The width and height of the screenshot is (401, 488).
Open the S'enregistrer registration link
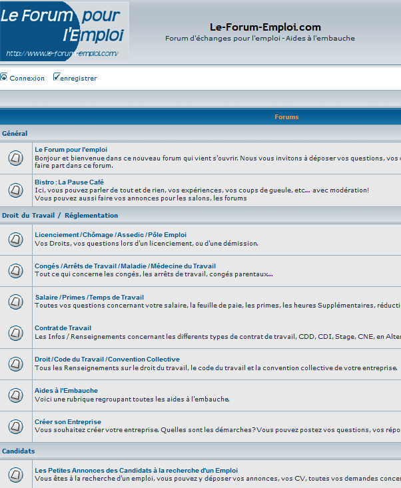click(x=78, y=79)
